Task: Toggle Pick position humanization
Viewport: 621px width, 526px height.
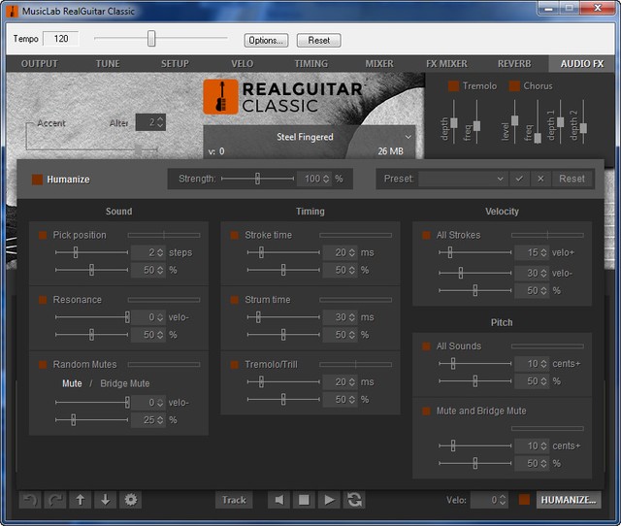Action: tap(43, 235)
